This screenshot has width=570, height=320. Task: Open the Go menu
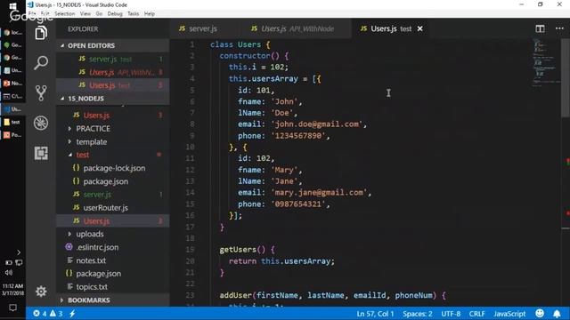99,14
